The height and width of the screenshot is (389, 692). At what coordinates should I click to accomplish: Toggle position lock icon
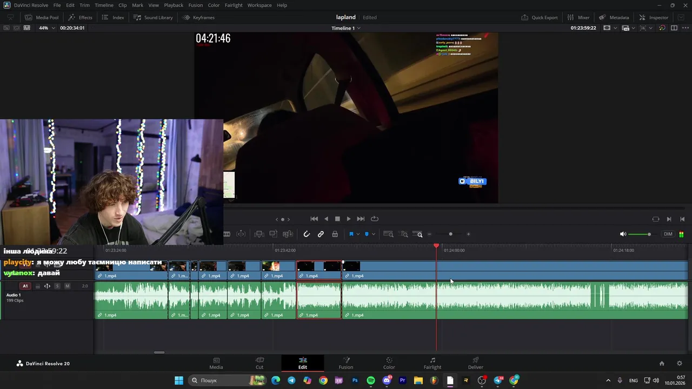coord(335,234)
